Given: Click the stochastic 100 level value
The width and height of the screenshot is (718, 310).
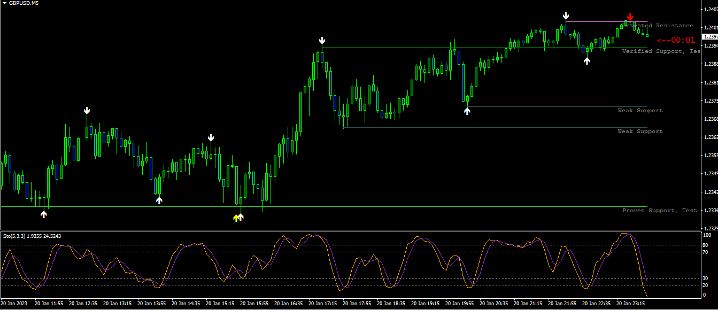Looking at the screenshot, I should coord(707,235).
